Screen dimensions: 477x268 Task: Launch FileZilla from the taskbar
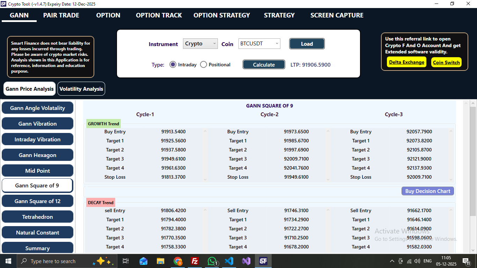click(x=195, y=261)
